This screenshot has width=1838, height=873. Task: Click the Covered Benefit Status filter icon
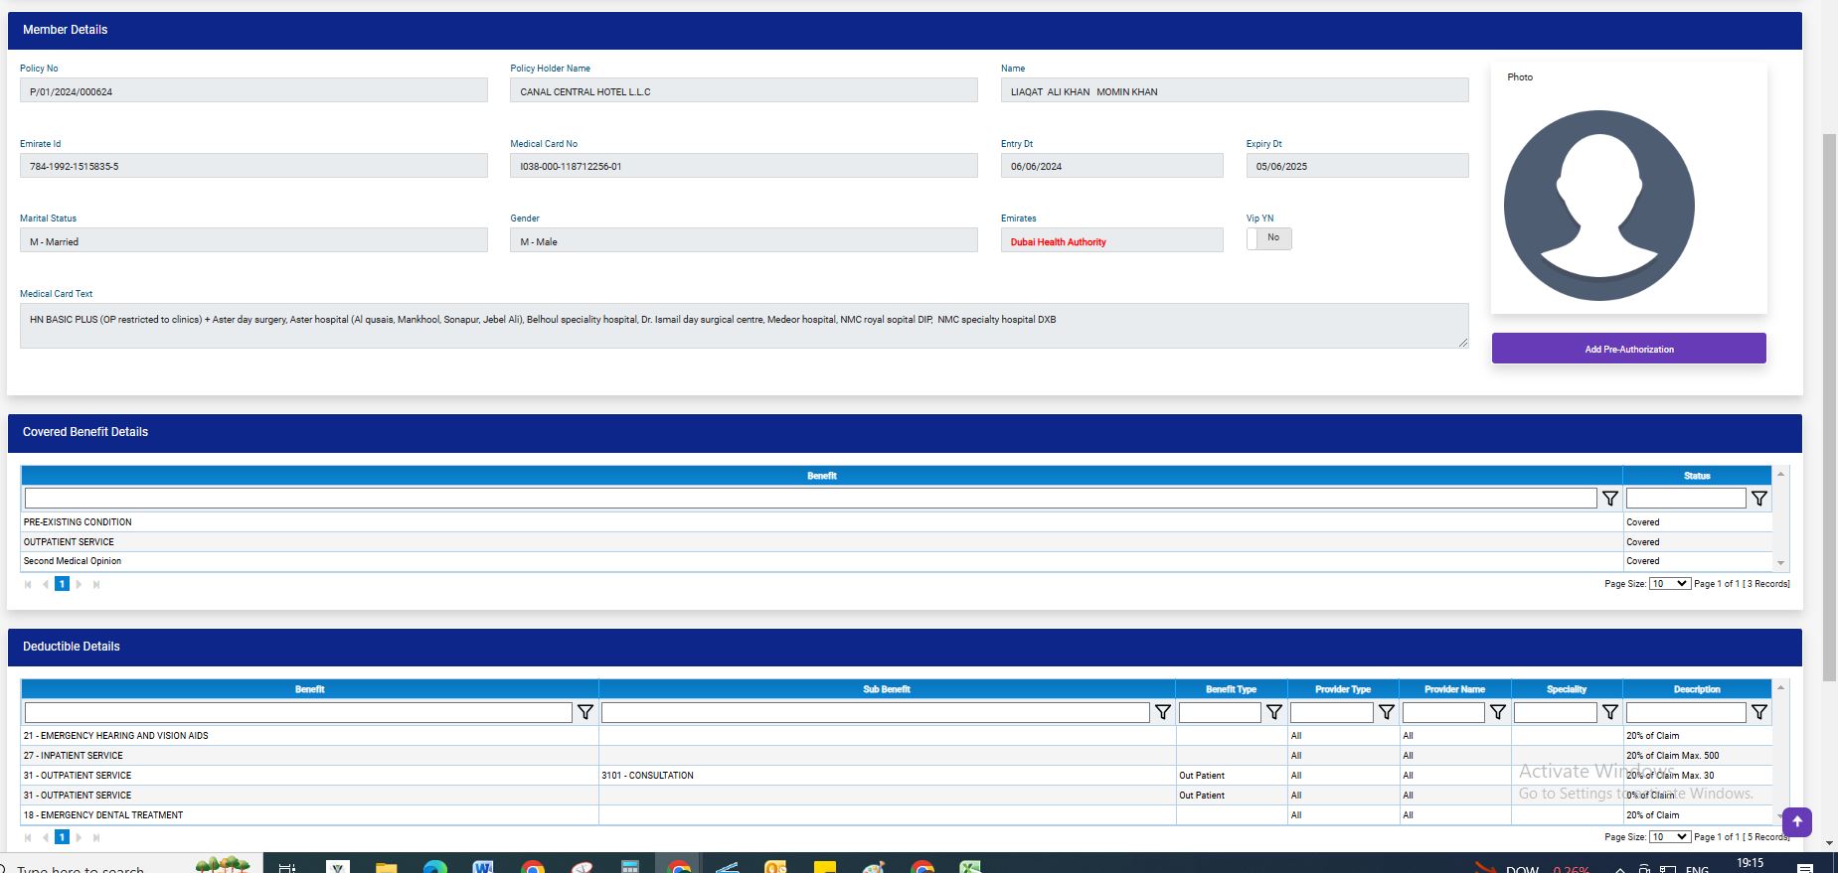tap(1758, 499)
